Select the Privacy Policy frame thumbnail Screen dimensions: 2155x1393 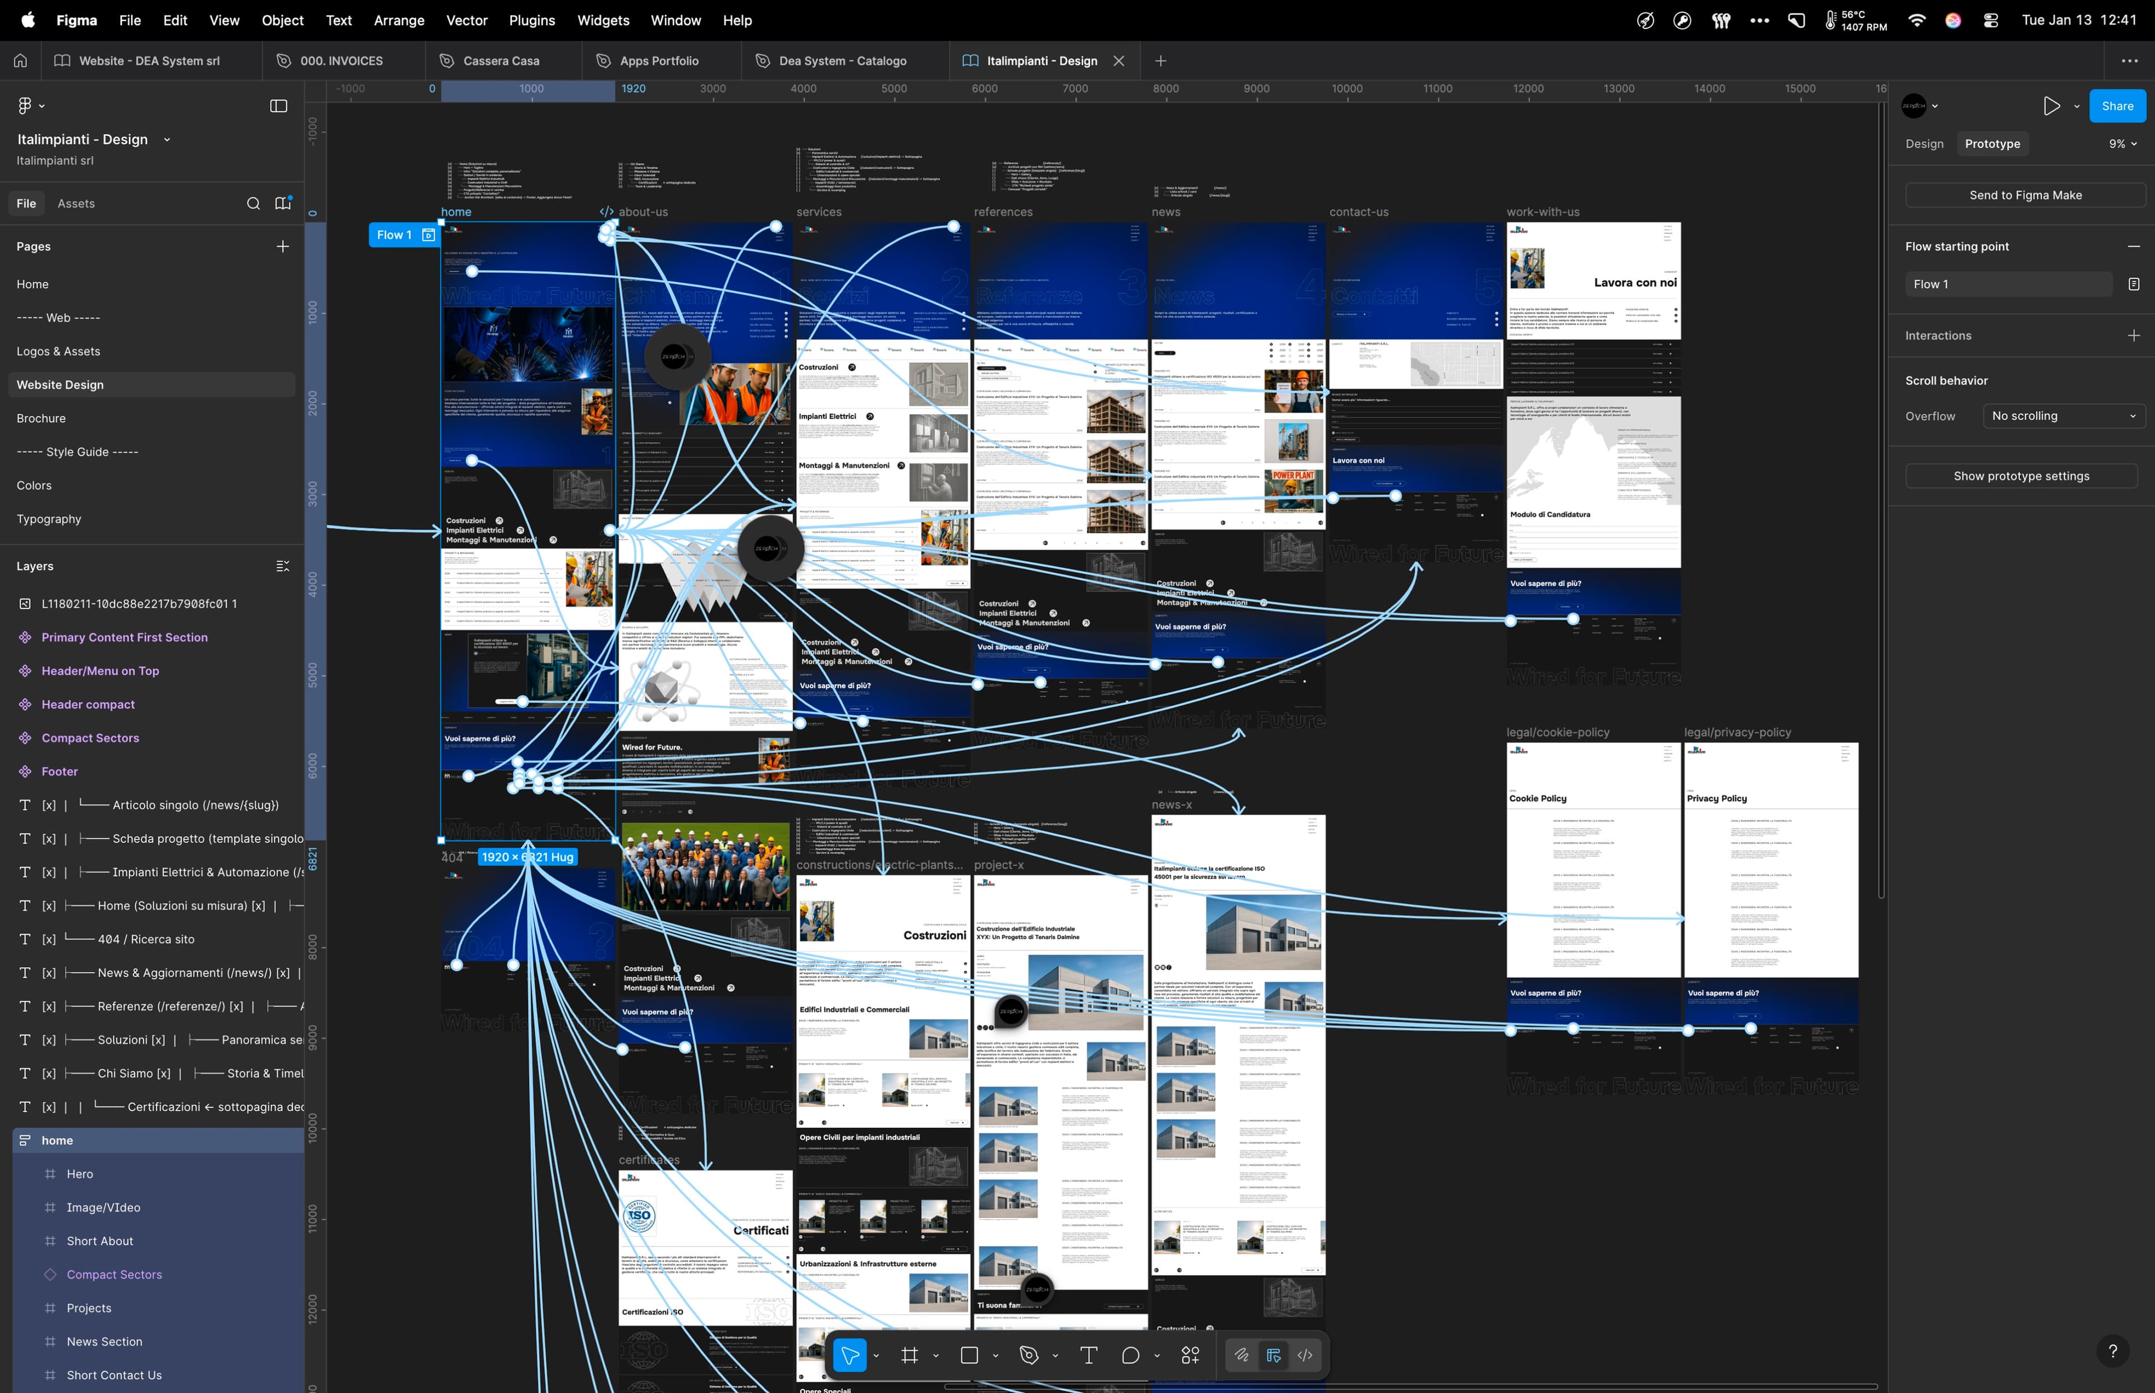[1771, 919]
